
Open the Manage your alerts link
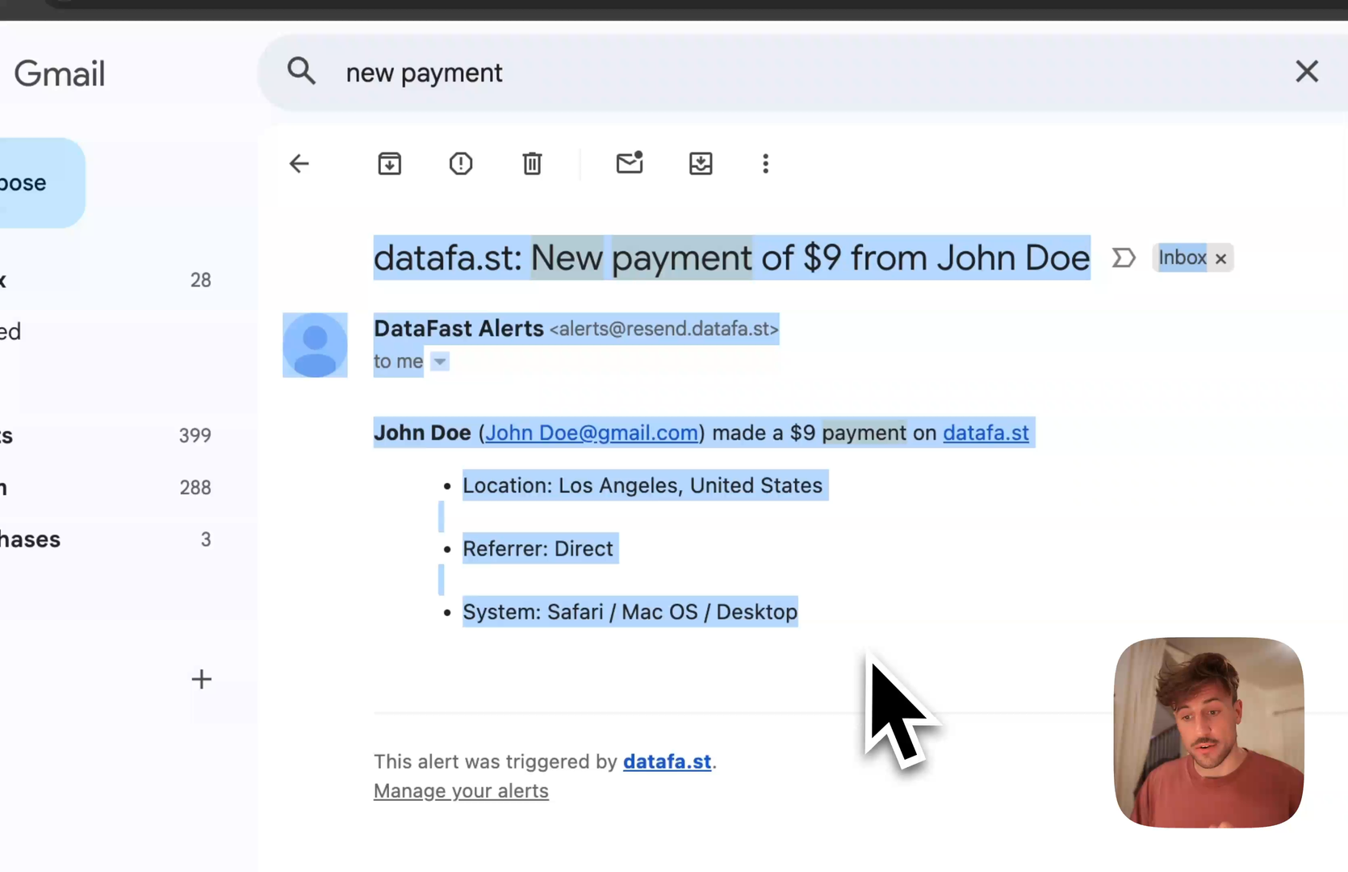(461, 791)
